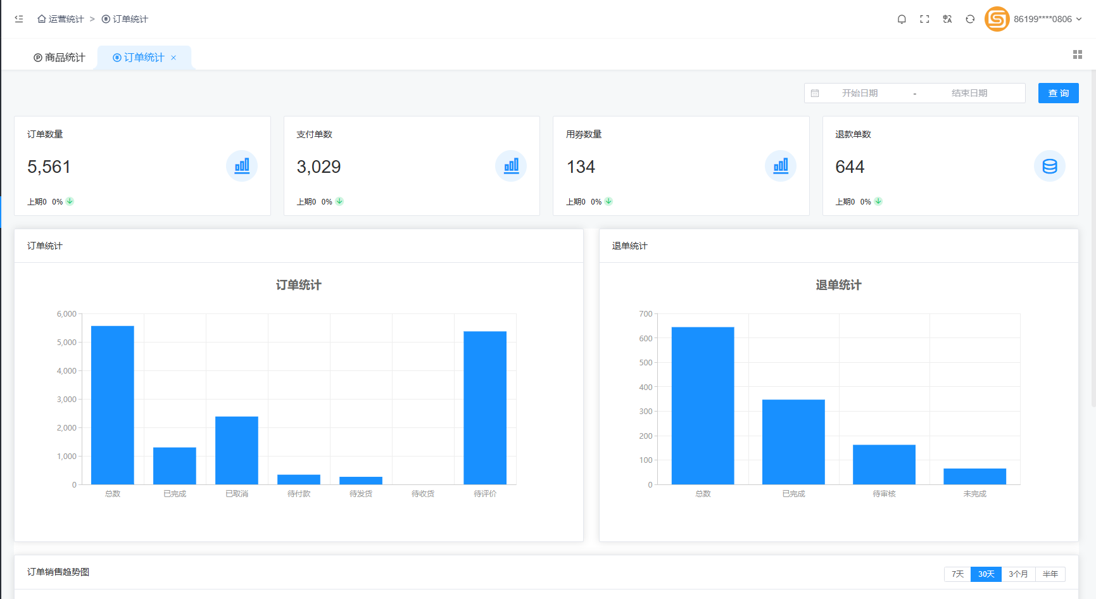This screenshot has height=599, width=1096.
Task: Open the tab grid icon
Action: pos(1077,55)
